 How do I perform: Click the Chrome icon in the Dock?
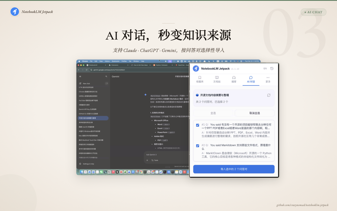[x=141, y=172]
